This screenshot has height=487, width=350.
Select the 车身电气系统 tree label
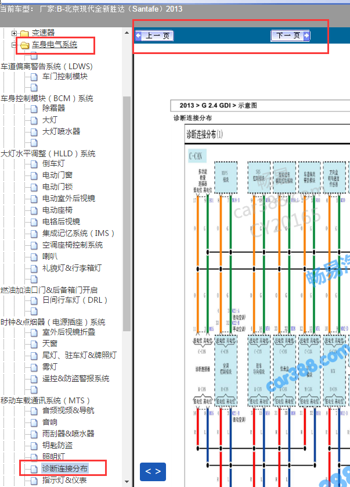55,45
